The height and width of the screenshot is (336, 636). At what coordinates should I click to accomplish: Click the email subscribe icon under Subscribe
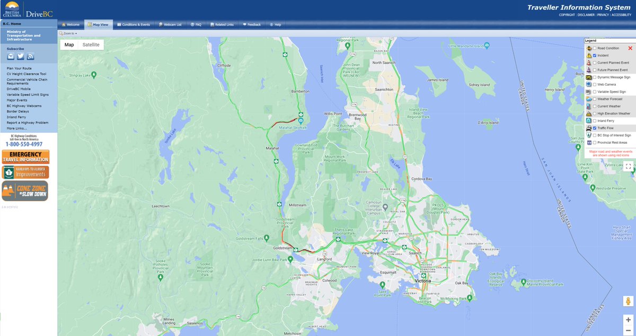pos(10,56)
